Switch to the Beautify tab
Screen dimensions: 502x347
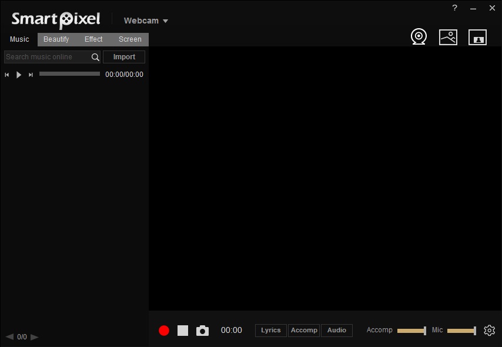point(56,39)
